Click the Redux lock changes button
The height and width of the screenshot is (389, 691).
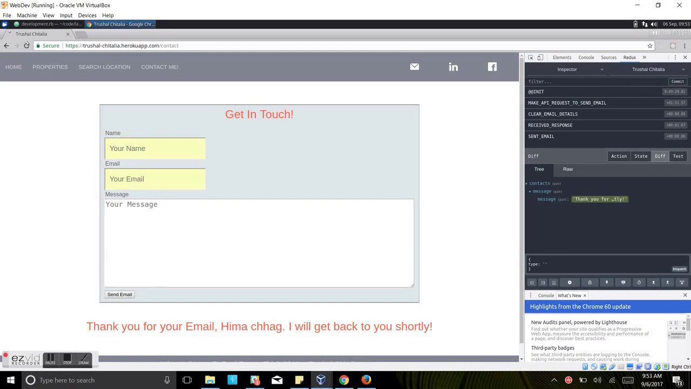[x=590, y=283]
